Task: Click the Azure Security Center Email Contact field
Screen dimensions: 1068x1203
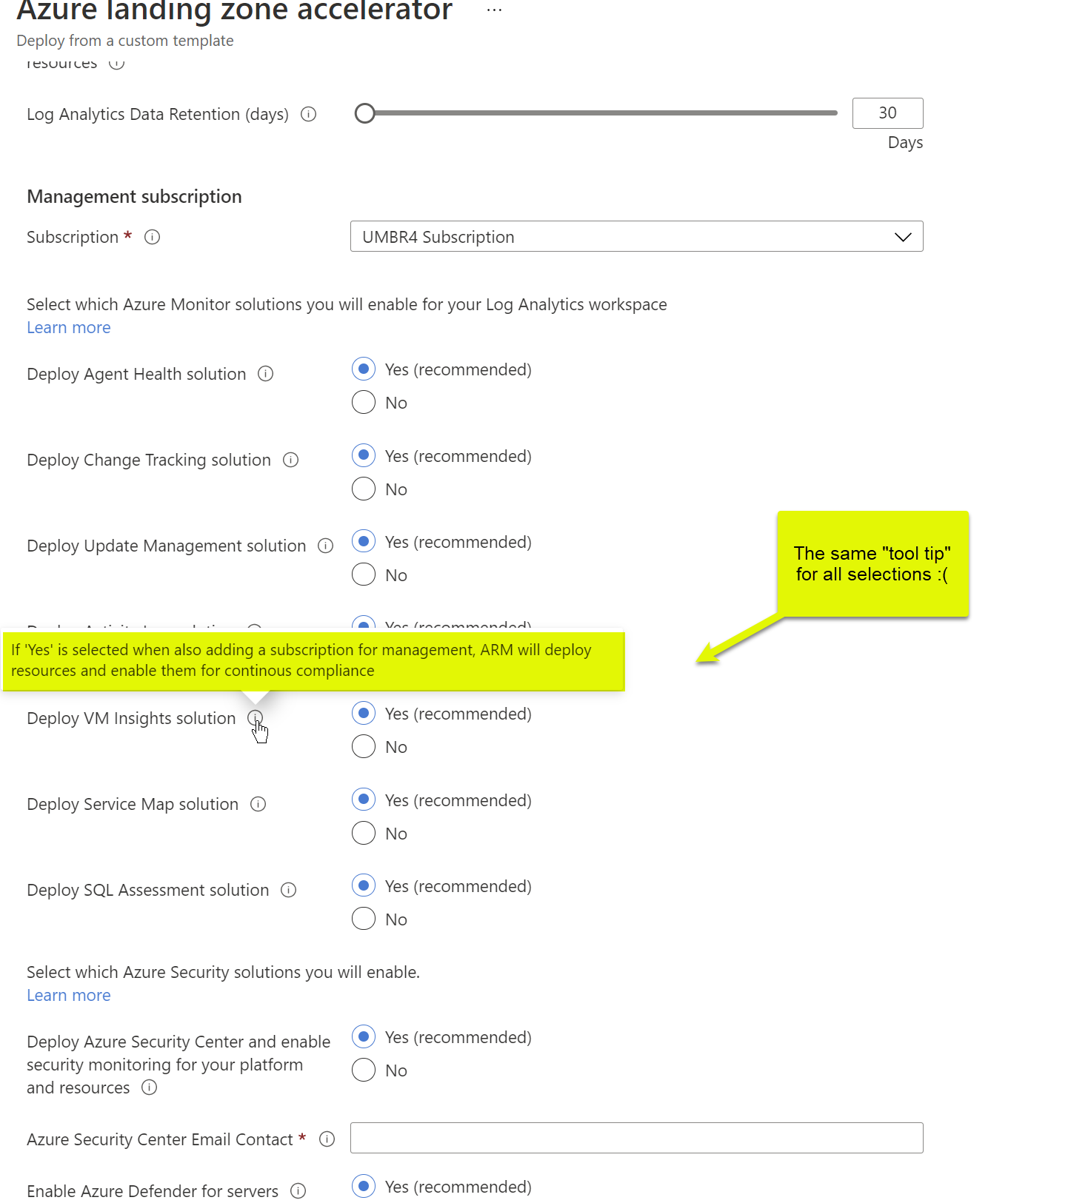Action: pyautogui.click(x=636, y=1138)
